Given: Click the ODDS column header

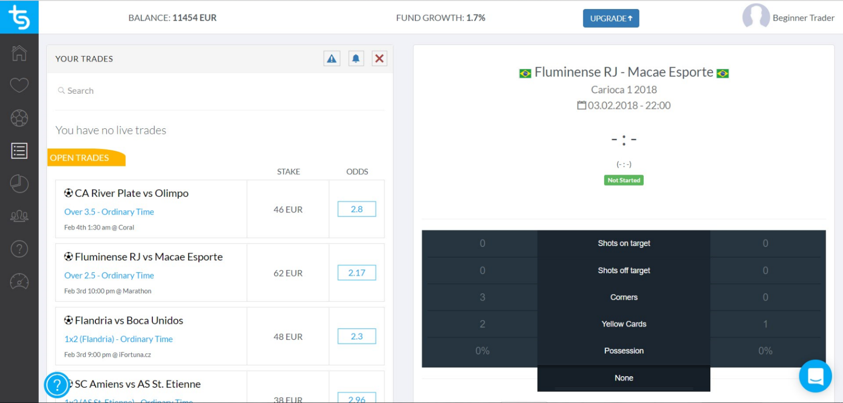Looking at the screenshot, I should point(357,171).
